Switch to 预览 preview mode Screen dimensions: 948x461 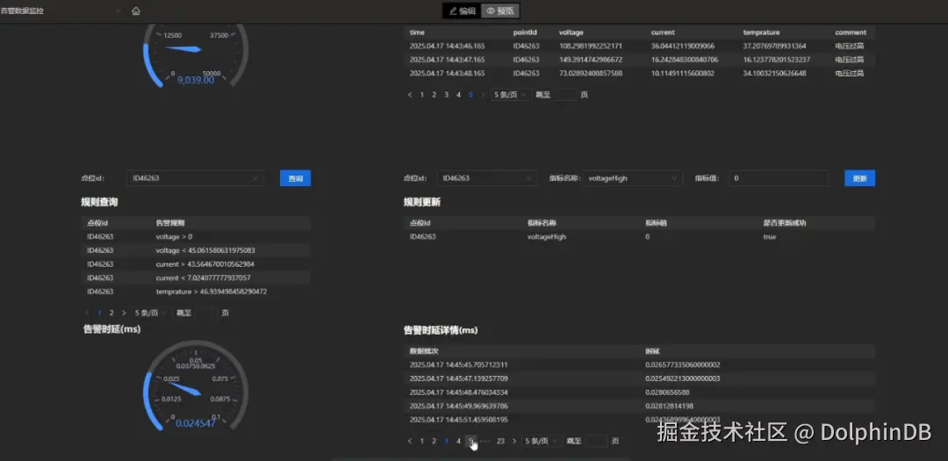click(500, 11)
